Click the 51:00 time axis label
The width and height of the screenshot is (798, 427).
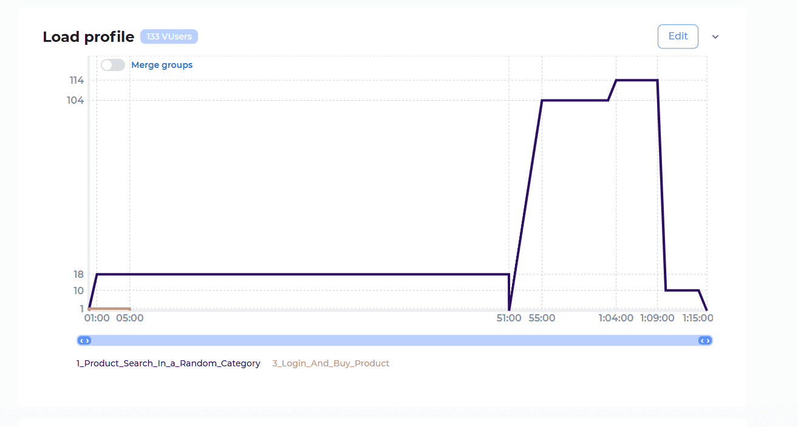tap(509, 318)
